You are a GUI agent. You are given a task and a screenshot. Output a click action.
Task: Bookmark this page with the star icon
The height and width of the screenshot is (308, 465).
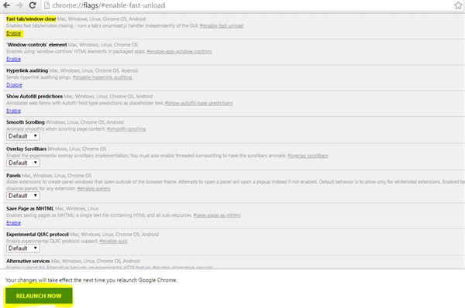coord(458,5)
